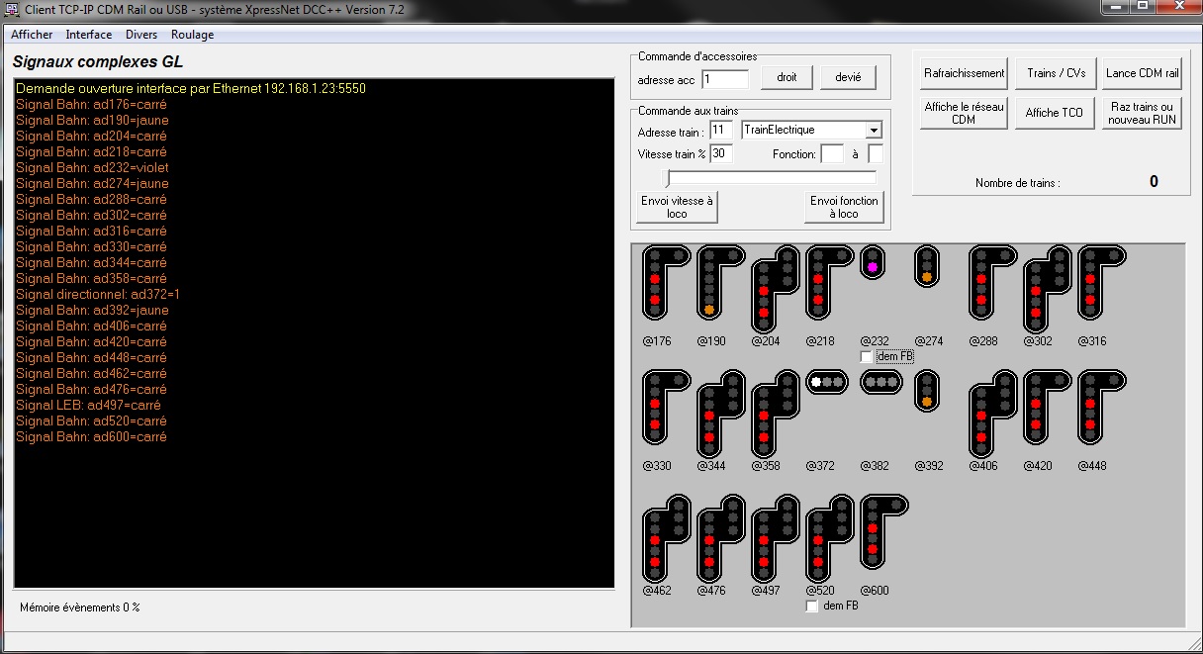
Task: Click the Lance CDM rail button
Action: 1142,73
